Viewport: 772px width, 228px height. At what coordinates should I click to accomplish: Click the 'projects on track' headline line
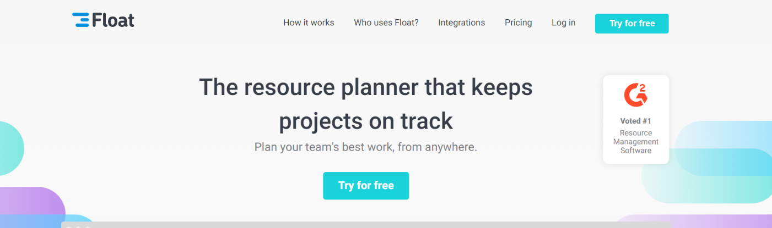pos(366,121)
